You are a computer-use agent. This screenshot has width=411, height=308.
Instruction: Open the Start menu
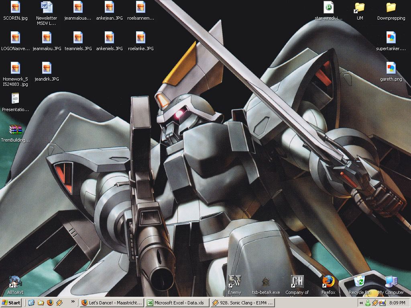[x=11, y=303]
